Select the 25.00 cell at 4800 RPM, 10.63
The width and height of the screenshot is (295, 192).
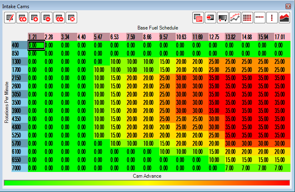pyautogui.click(x=184, y=127)
